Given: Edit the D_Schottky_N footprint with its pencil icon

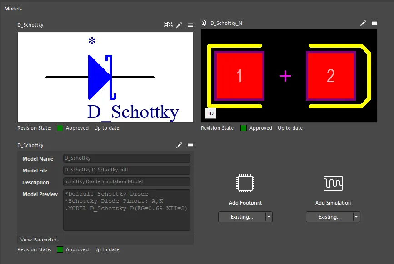Looking at the screenshot, I should click(363, 23).
